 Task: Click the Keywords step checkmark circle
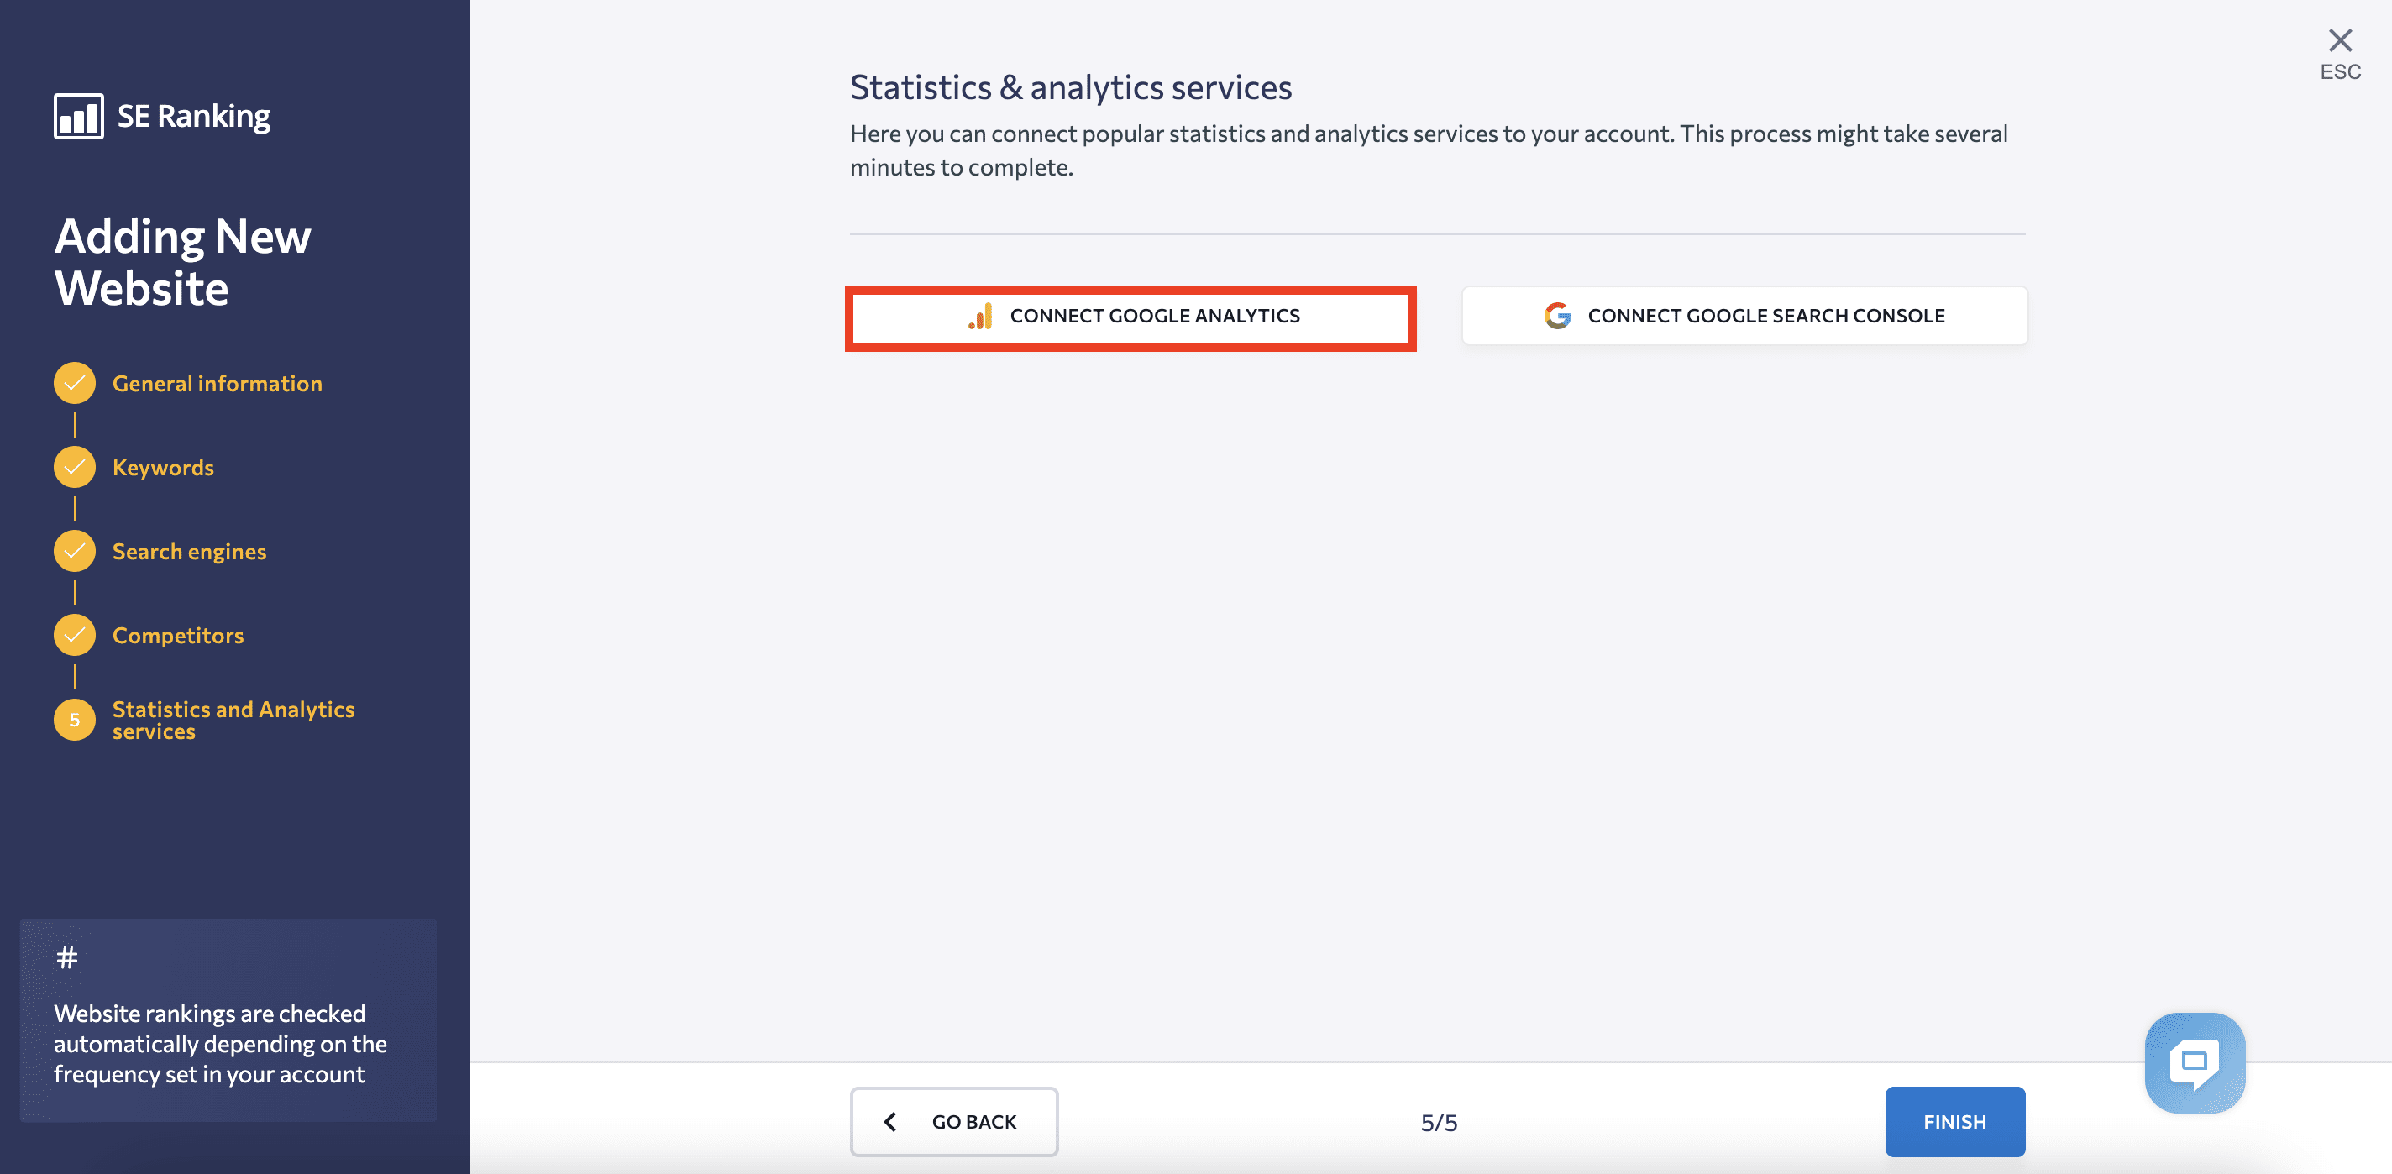[x=74, y=467]
